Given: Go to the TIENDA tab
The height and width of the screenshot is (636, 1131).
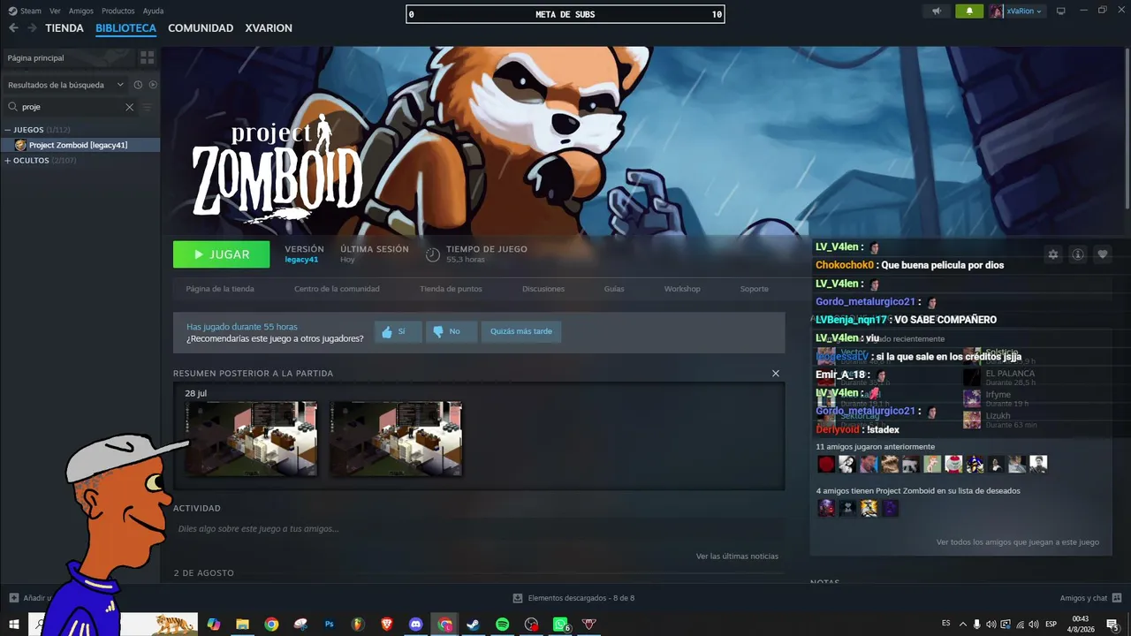Looking at the screenshot, I should (x=65, y=28).
